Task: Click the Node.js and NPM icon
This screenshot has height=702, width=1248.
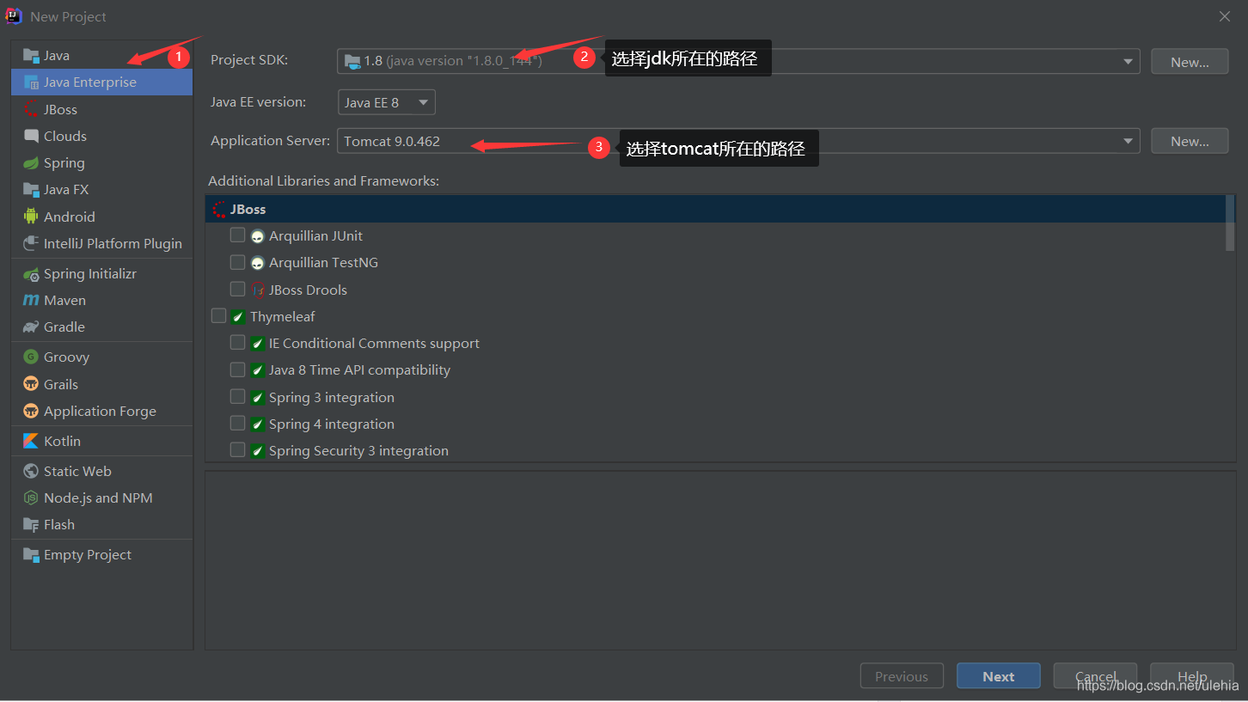Action: [x=31, y=498]
